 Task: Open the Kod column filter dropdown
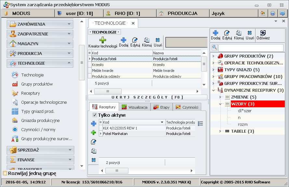pyautogui.click(x=162, y=122)
